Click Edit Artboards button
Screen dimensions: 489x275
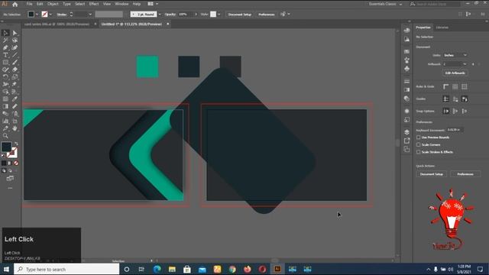pyautogui.click(x=455, y=73)
